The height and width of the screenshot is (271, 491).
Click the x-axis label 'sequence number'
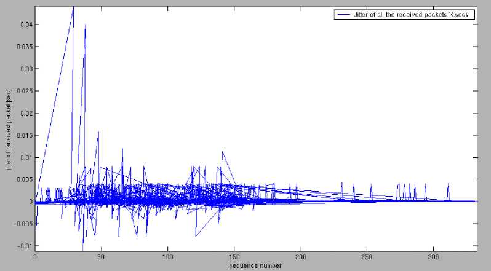(x=255, y=265)
